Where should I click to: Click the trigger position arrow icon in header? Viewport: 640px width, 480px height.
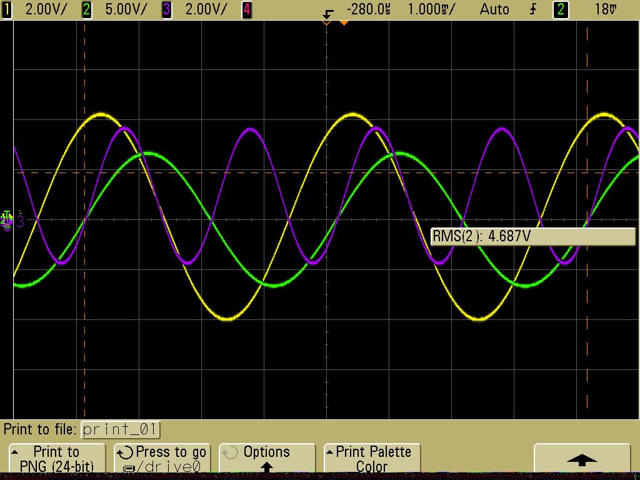pos(327,14)
